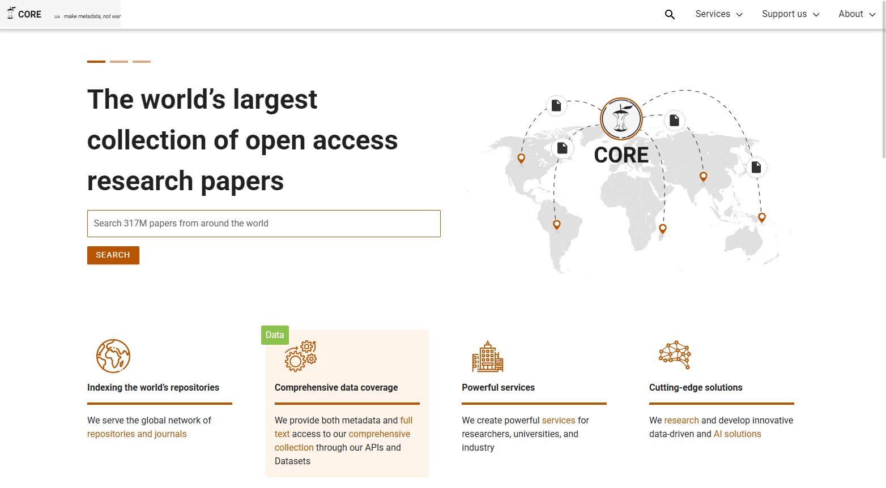Follow the 'research' link
The height and width of the screenshot is (488, 886).
point(681,421)
